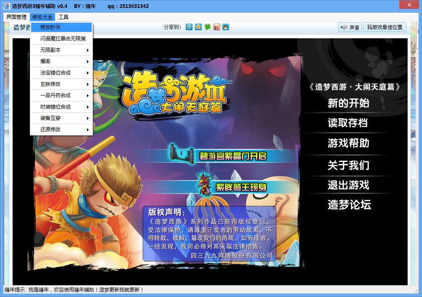Click the 骚年提示 status bar label

[x=15, y=290]
